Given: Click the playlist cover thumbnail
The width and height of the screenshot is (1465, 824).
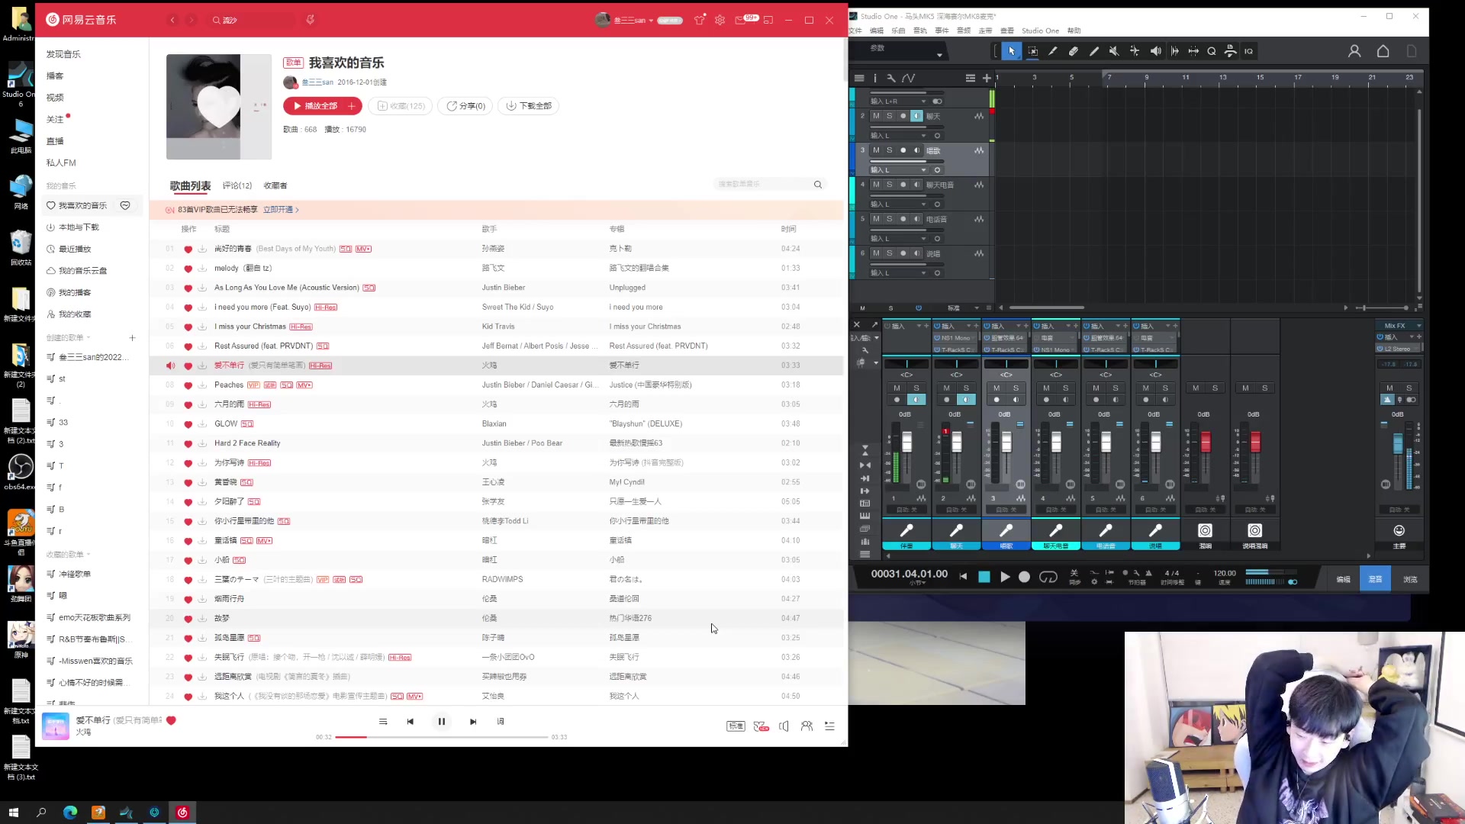Looking at the screenshot, I should tap(219, 107).
